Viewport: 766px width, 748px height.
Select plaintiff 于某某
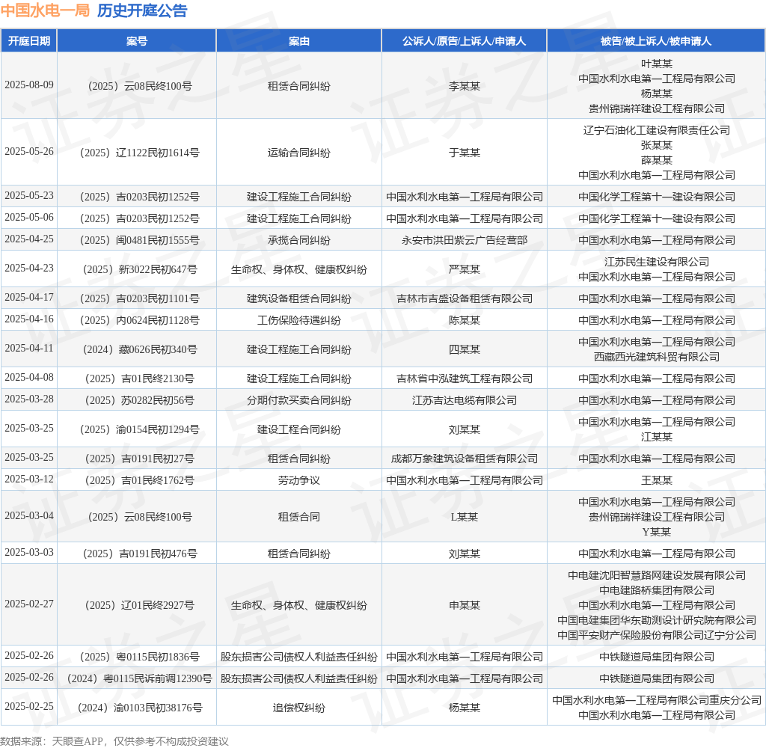tap(464, 153)
